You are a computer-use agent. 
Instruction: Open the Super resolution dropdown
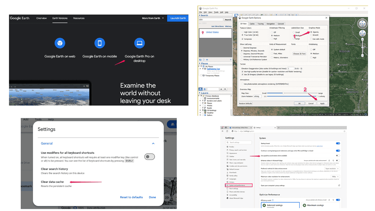click(332, 168)
